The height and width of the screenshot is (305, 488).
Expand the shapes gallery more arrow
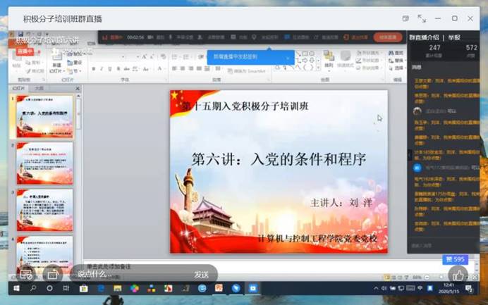(x=318, y=68)
